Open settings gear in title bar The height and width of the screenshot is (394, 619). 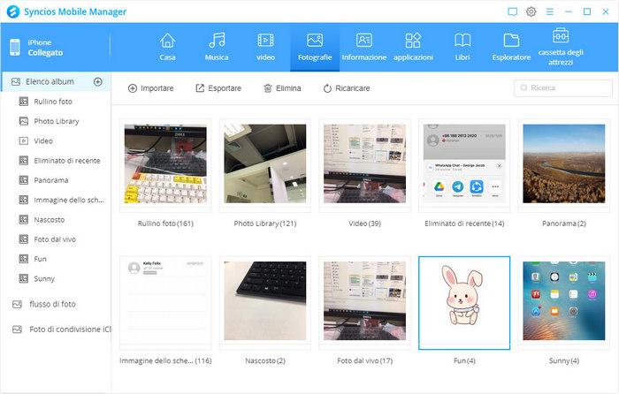click(531, 11)
